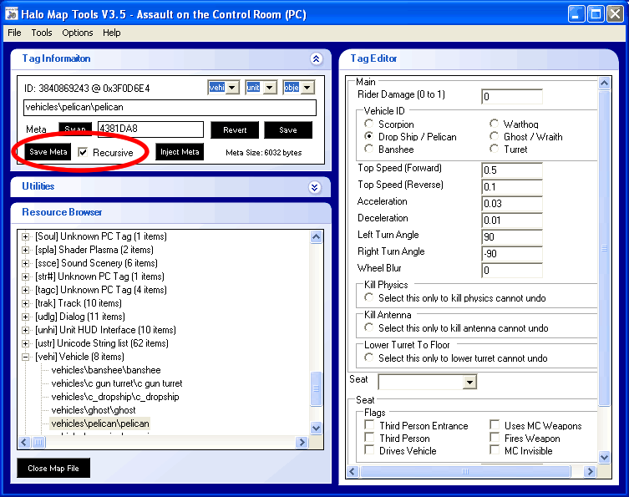Image resolution: width=629 pixels, height=497 pixels.
Task: Collapse the [vehi] Vehicle tree node
Action: [25, 357]
